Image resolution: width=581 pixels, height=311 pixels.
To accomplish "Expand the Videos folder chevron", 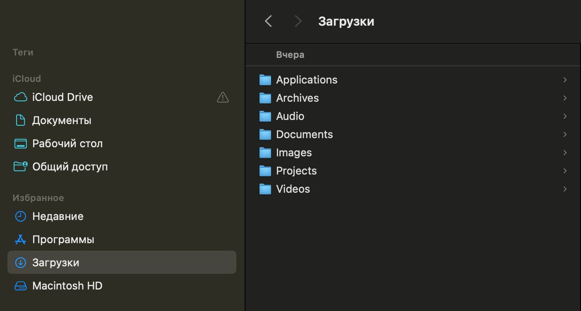I will 565,189.
